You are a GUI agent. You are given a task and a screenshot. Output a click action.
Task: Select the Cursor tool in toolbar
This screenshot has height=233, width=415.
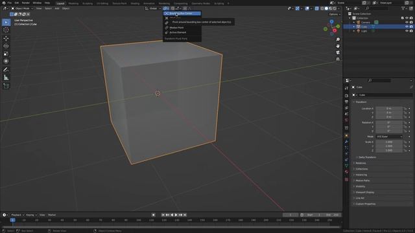(6, 30)
